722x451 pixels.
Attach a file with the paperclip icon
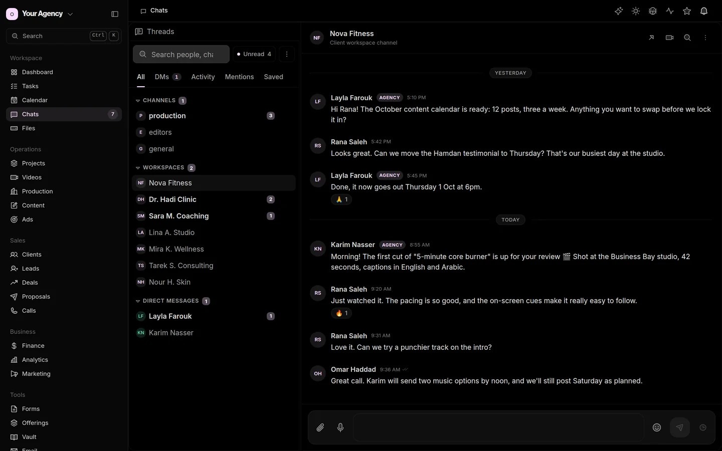point(320,427)
